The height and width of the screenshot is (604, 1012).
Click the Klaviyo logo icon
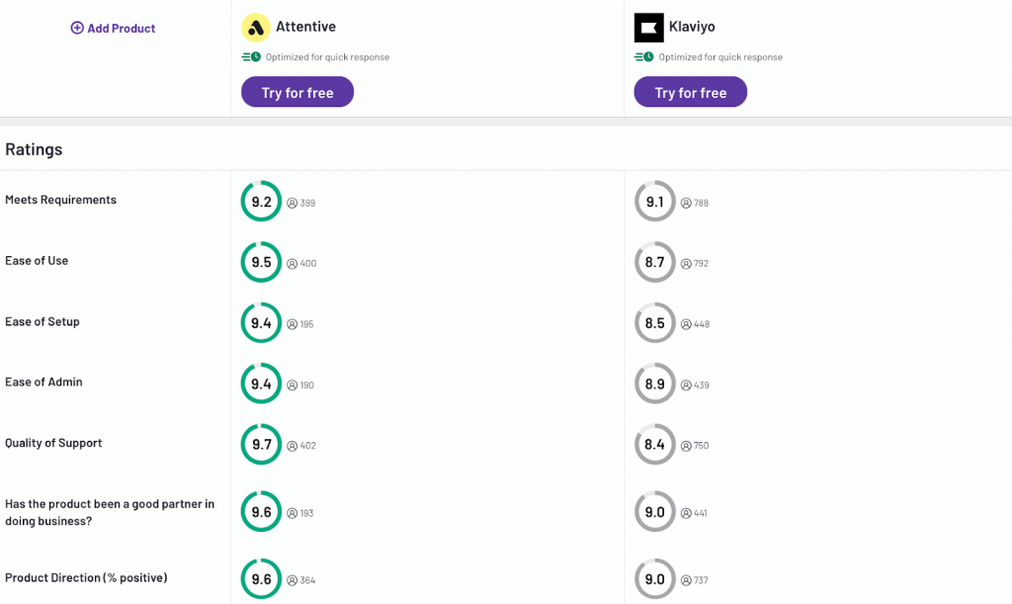[x=649, y=28]
